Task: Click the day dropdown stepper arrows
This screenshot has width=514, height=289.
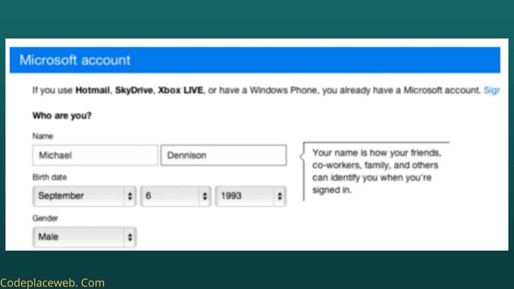Action: coord(205,196)
